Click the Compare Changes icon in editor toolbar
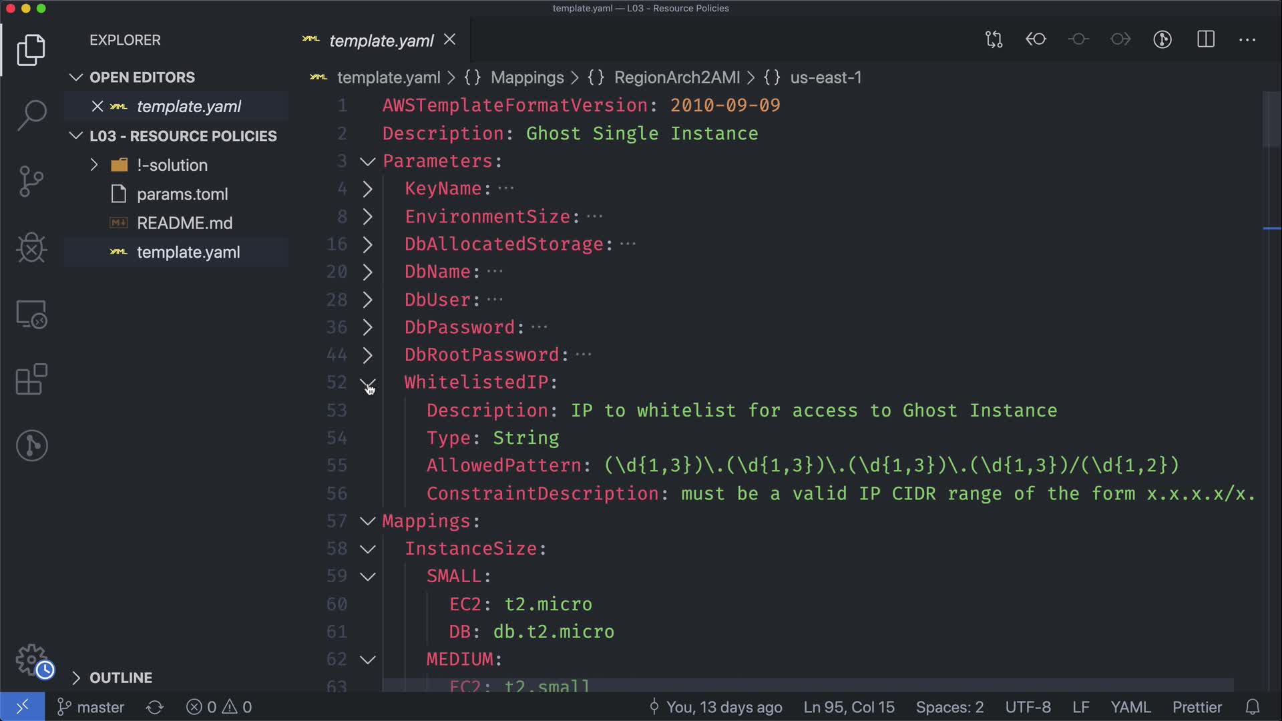Viewport: 1282px width, 721px height. pyautogui.click(x=994, y=39)
